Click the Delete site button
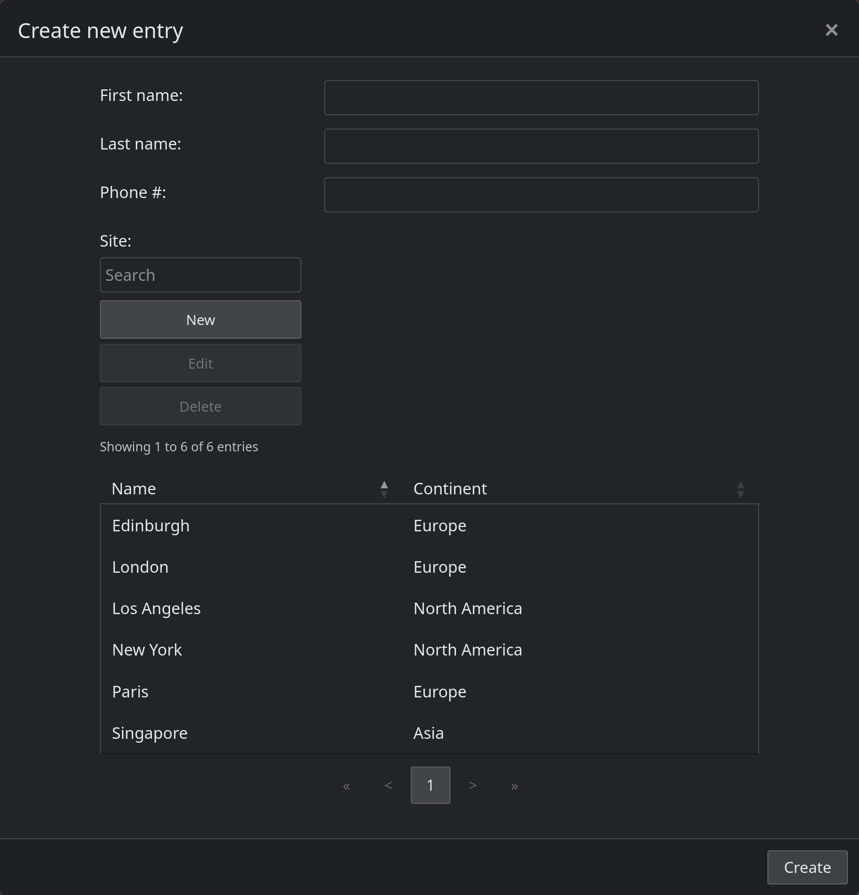 [x=200, y=406]
